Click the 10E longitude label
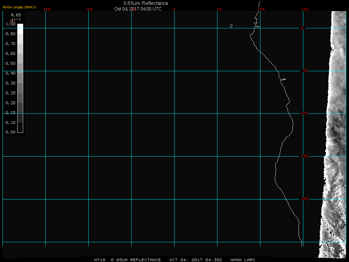 [262, 9]
